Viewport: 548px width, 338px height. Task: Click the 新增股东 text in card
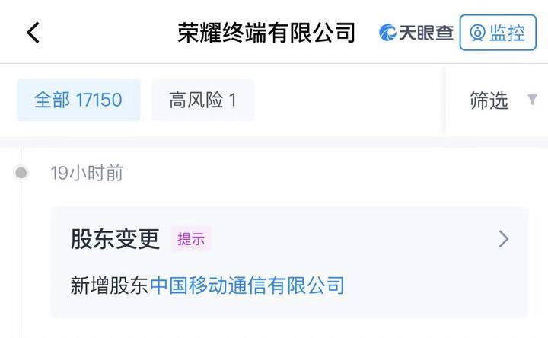coord(110,285)
